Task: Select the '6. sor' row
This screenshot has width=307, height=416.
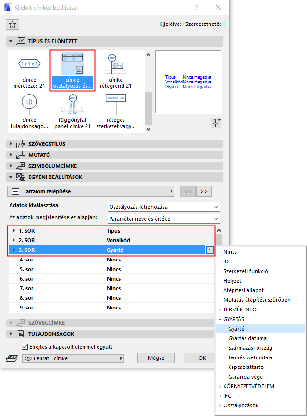Action: point(111,279)
